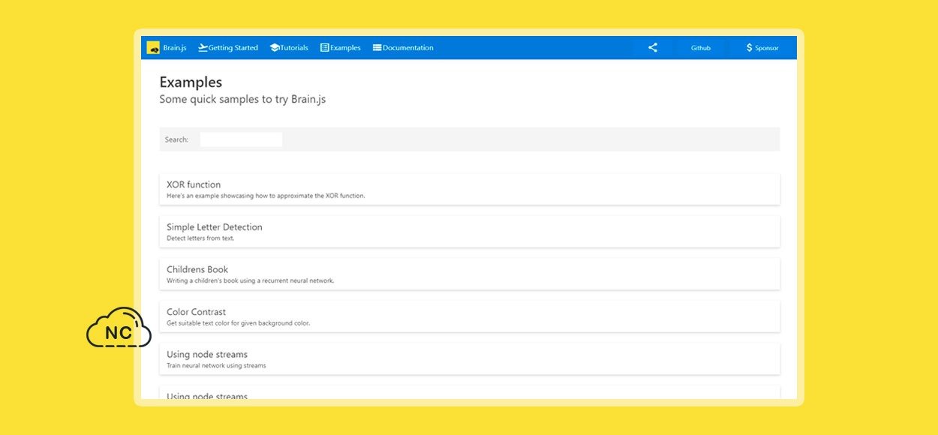Viewport: 938px width, 435px height.
Task: Click the stacked-lines Documentation icon
Action: (x=377, y=48)
